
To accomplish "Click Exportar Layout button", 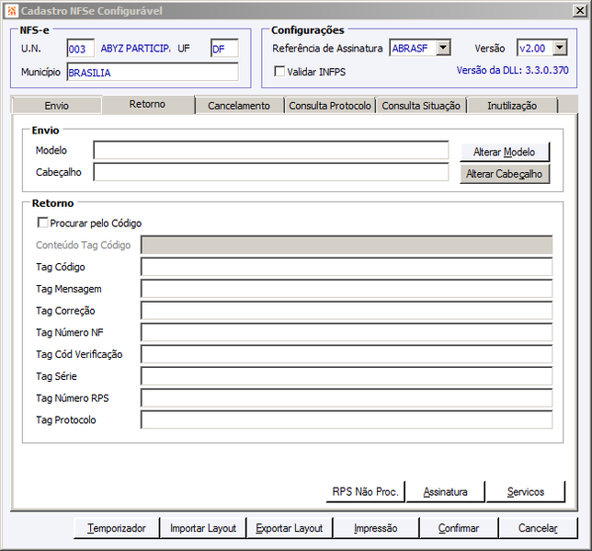I will click(290, 528).
